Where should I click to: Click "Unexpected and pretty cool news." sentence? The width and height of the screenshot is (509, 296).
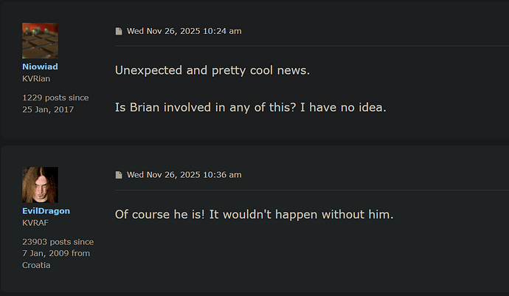pos(212,70)
